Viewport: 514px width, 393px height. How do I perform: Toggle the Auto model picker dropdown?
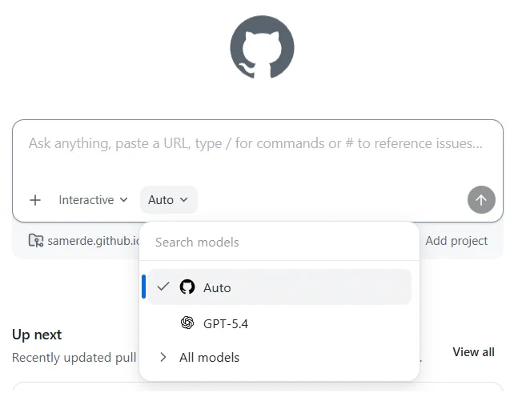168,199
